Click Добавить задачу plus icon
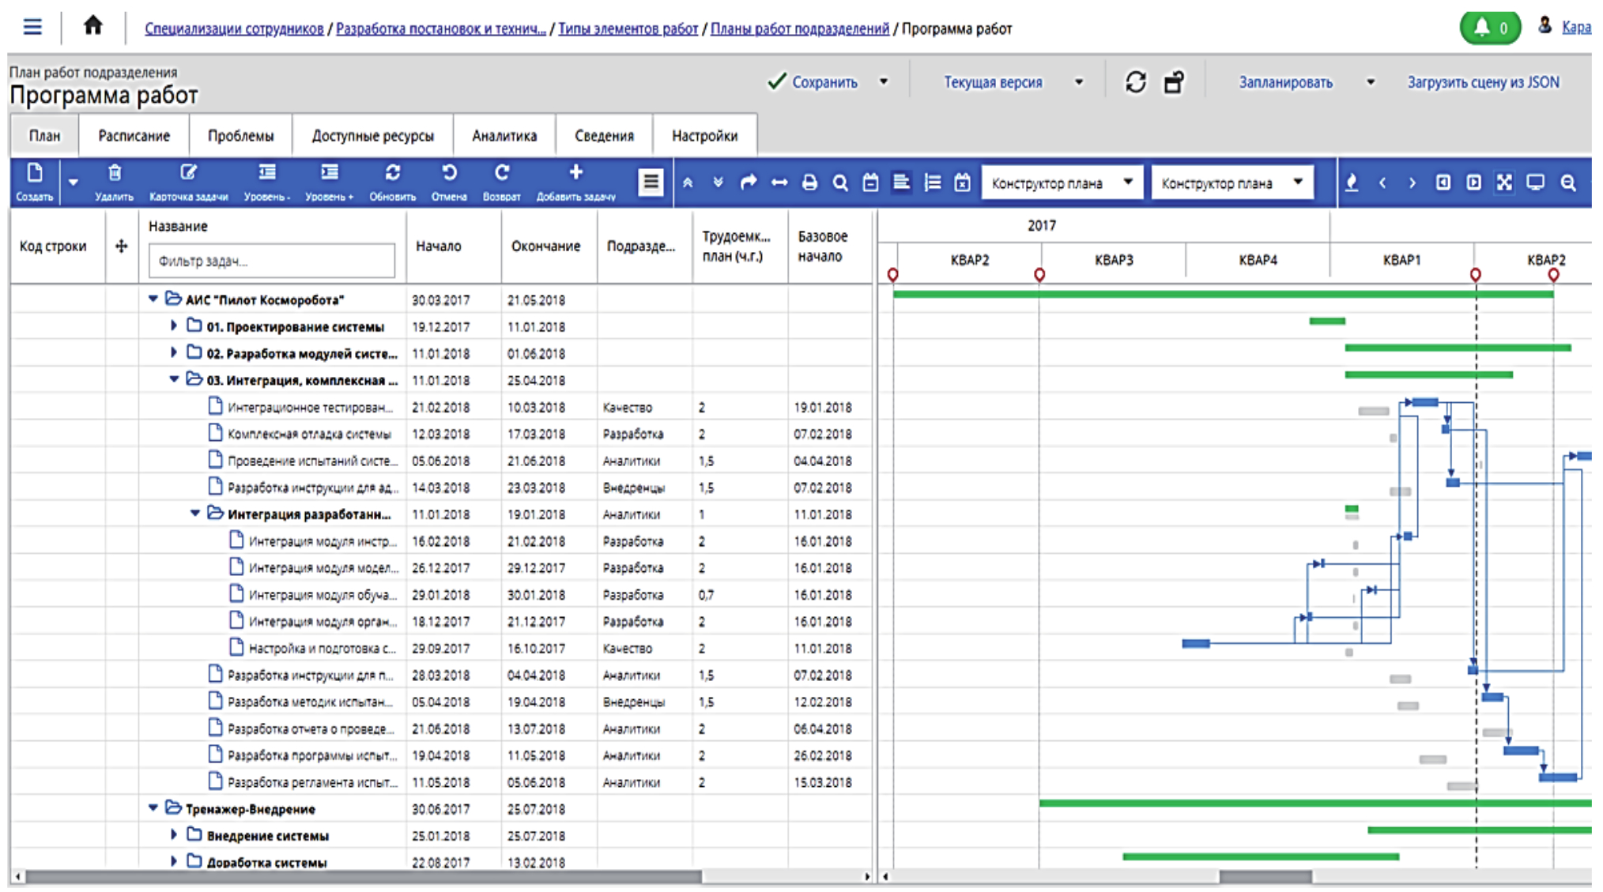The image size is (1603, 892). (575, 173)
